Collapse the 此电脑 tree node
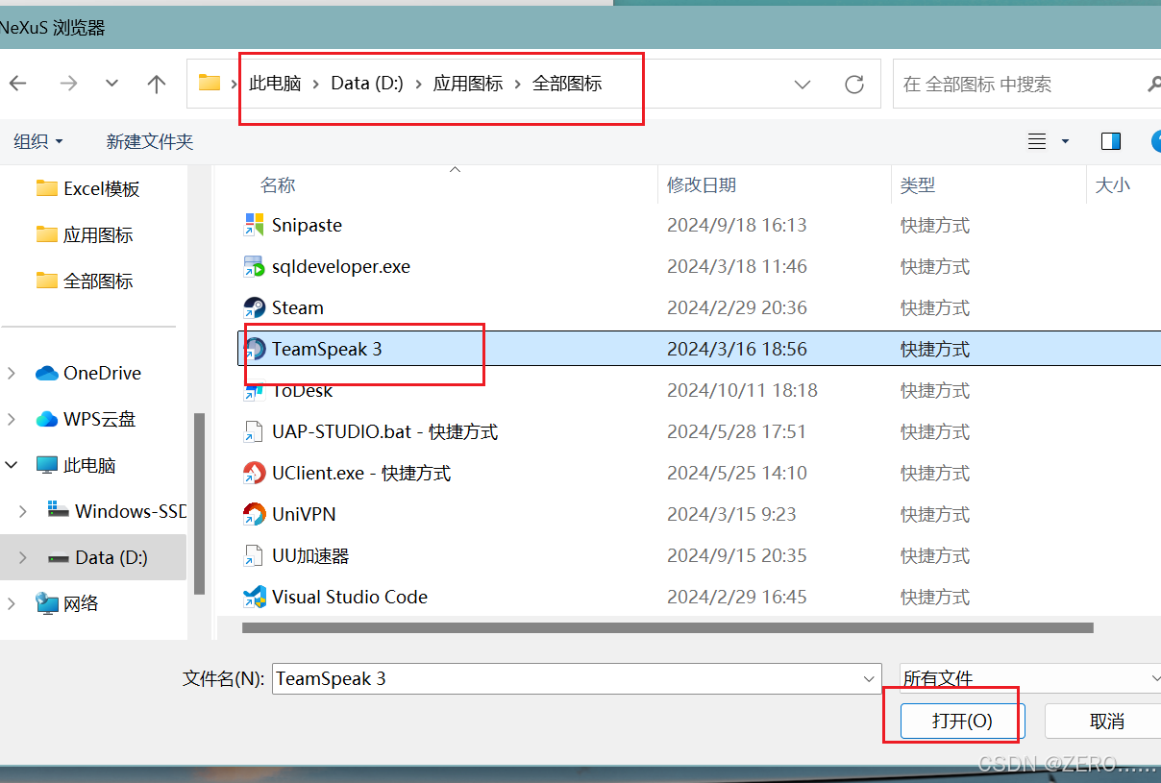 12,466
